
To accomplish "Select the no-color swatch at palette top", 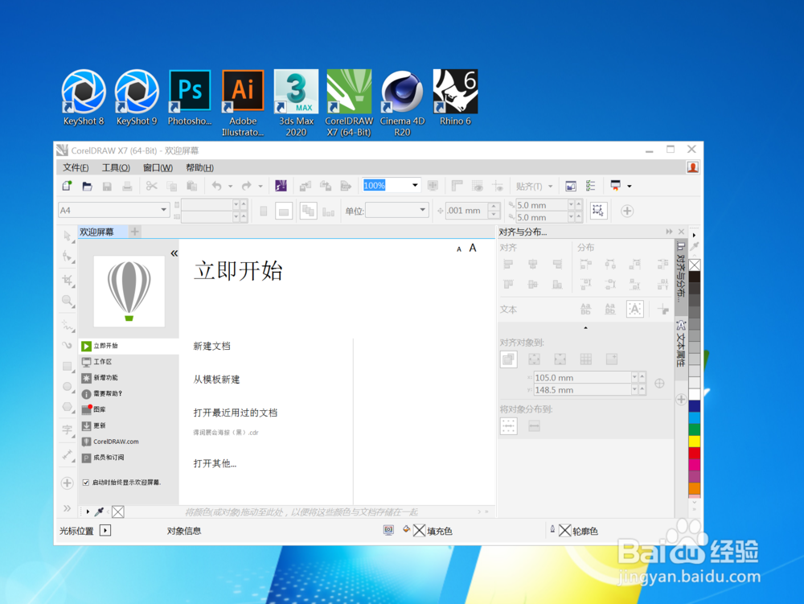I will [x=695, y=265].
